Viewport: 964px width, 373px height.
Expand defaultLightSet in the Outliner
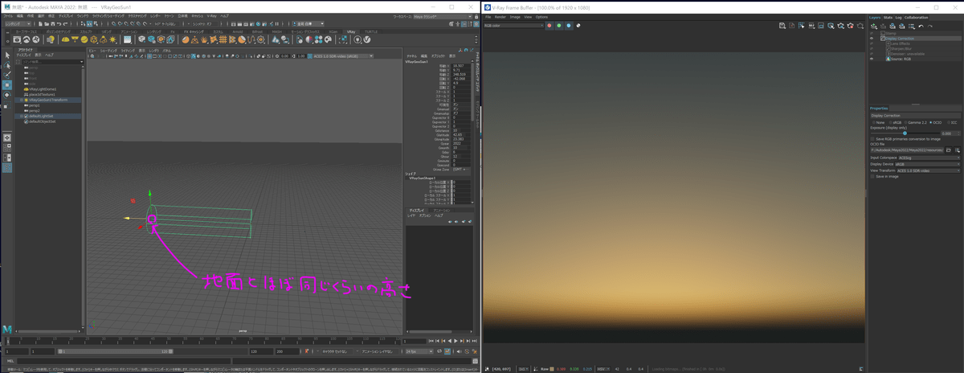(x=22, y=116)
